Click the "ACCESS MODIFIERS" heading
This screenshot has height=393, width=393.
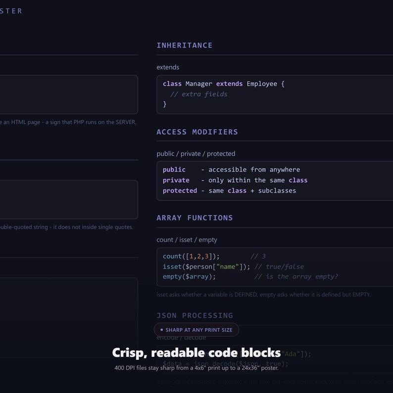[197, 132]
